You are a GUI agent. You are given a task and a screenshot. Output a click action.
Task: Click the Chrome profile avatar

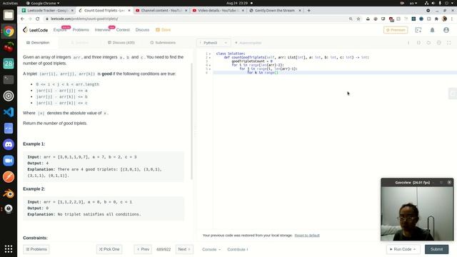[x=444, y=19]
